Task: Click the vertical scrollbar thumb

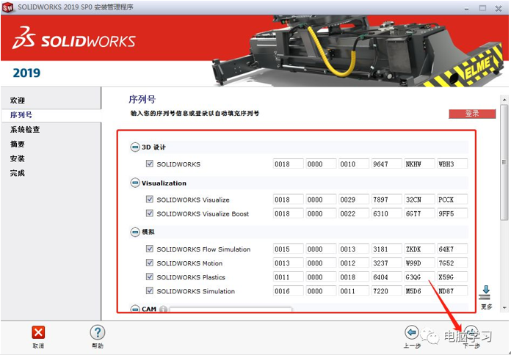Action: tap(504, 163)
